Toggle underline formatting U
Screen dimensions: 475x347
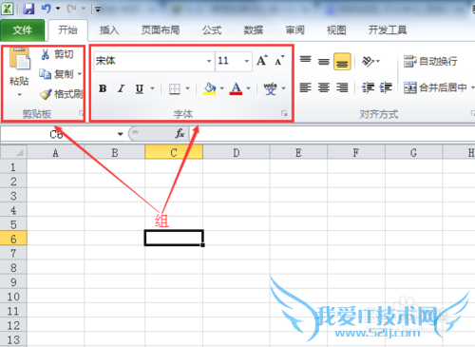tap(140, 88)
